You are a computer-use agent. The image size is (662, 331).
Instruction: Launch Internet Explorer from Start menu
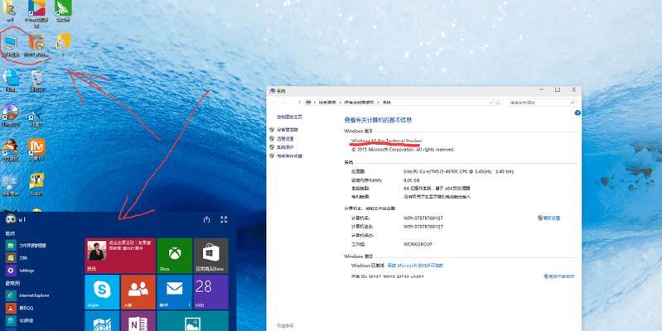click(27, 295)
